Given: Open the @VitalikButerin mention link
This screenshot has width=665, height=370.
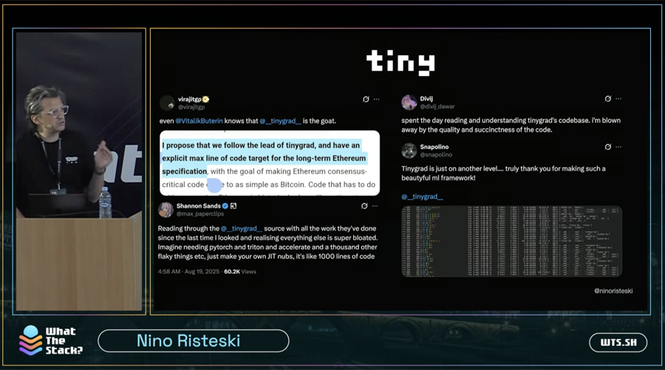Looking at the screenshot, I should coord(199,121).
